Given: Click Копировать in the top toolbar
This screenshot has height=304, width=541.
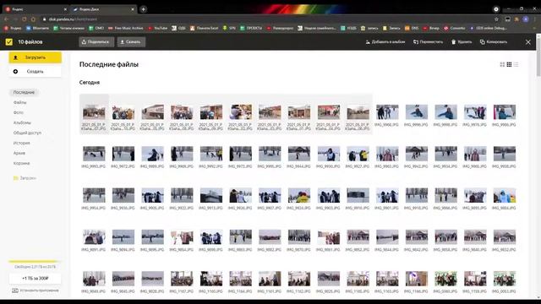Looking at the screenshot, I should 494,42.
